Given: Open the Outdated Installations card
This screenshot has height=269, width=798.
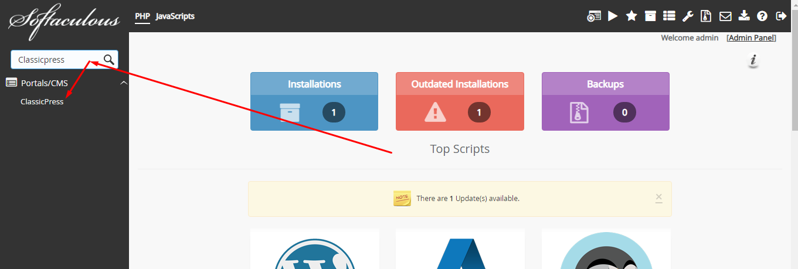Looking at the screenshot, I should [460, 101].
